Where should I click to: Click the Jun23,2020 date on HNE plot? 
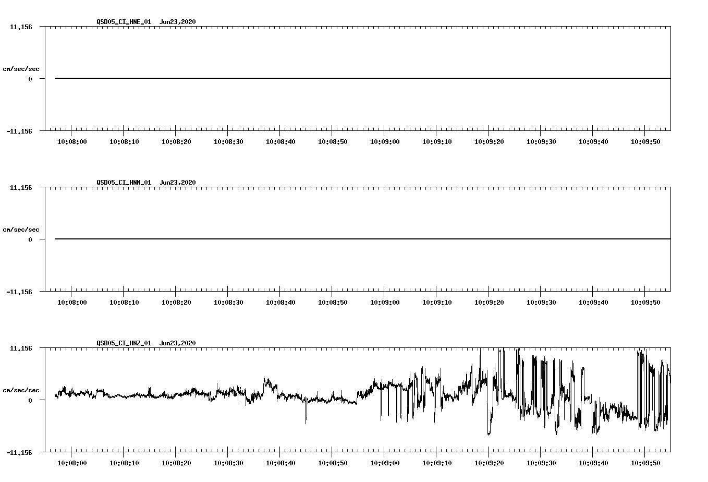pos(178,22)
